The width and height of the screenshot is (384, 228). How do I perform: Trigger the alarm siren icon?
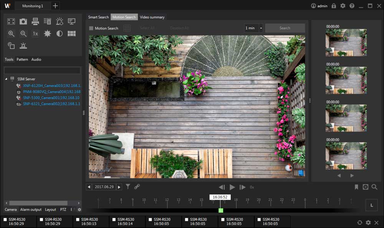pyautogui.click(x=23, y=46)
